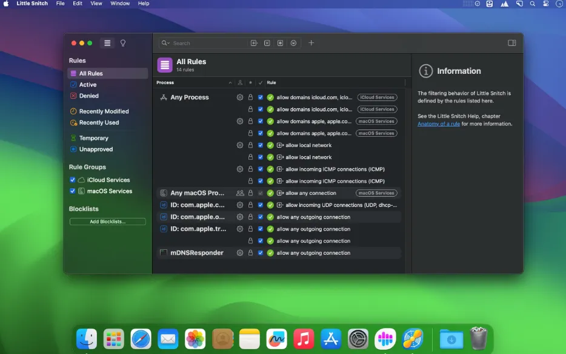Sort by the Rule column header
This screenshot has width=566, height=354.
click(x=271, y=82)
